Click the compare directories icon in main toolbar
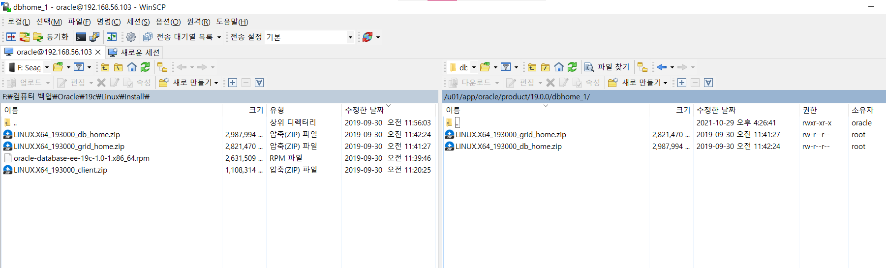 click(x=11, y=37)
